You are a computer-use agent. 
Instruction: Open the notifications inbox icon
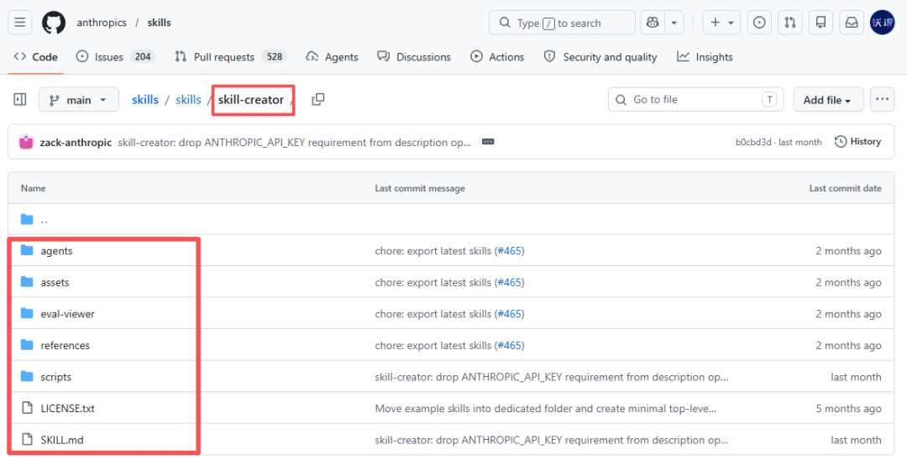coord(851,23)
